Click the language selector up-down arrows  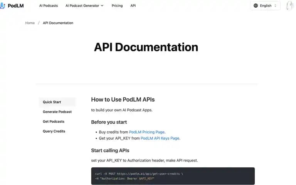(275, 6)
